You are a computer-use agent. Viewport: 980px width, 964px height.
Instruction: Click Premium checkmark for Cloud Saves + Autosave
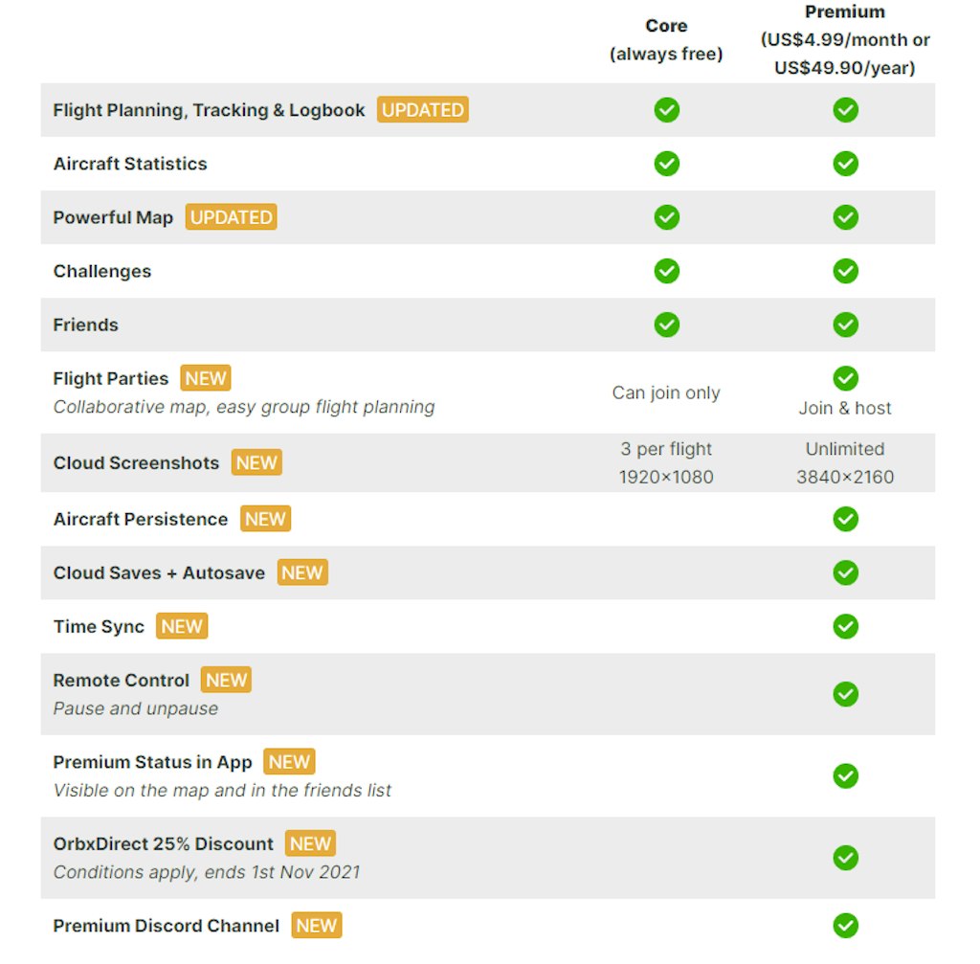845,572
